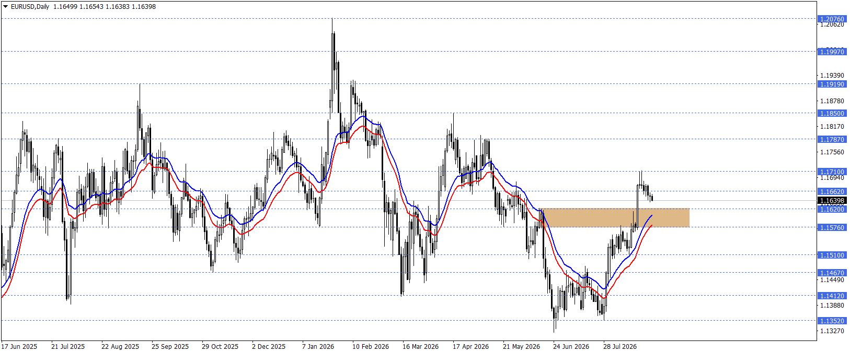Image resolution: width=850 pixels, height=353 pixels.
Task: Click the 1.13520 price level label
Action: pos(832,321)
